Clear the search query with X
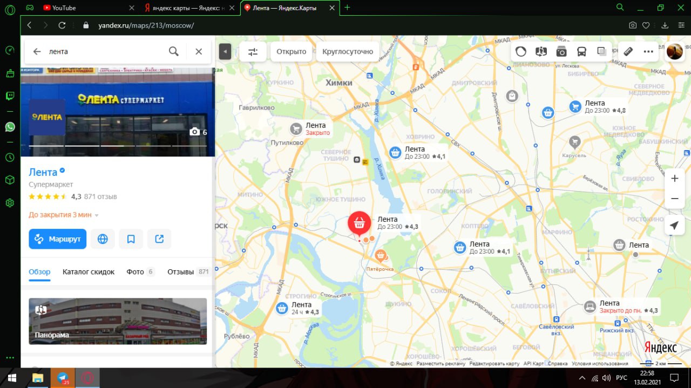The width and height of the screenshot is (691, 388). coord(199,51)
